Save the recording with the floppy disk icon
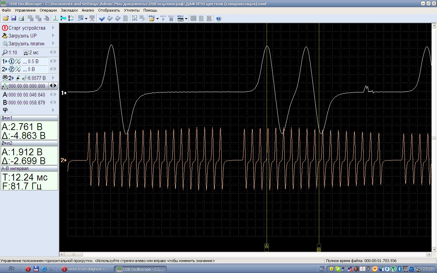This screenshot has height=273, width=437. click(x=14, y=18)
